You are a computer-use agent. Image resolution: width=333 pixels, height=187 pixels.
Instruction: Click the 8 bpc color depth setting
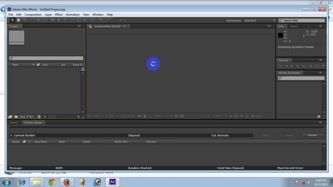click(29, 117)
